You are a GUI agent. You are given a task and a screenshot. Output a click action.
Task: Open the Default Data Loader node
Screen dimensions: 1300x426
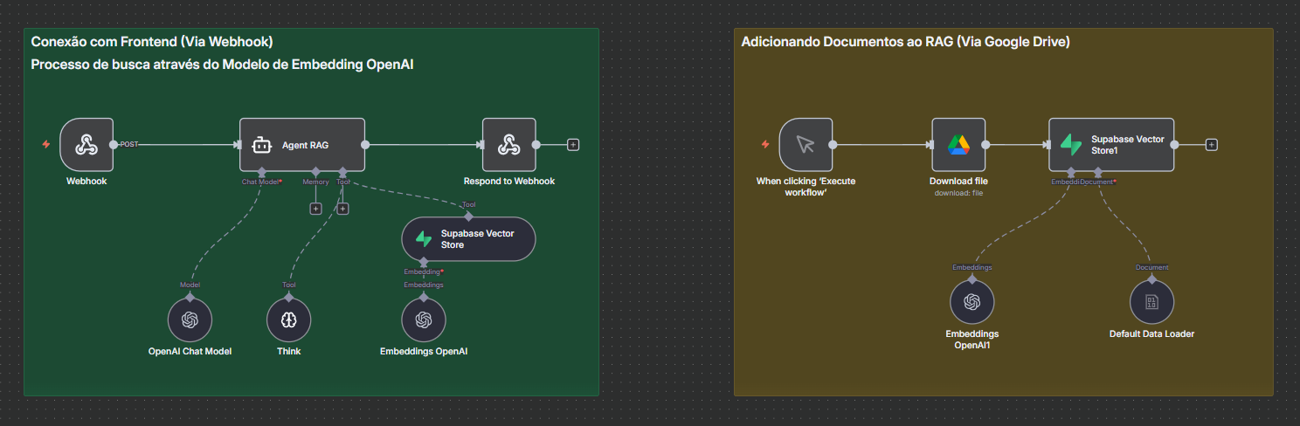coord(1151,302)
